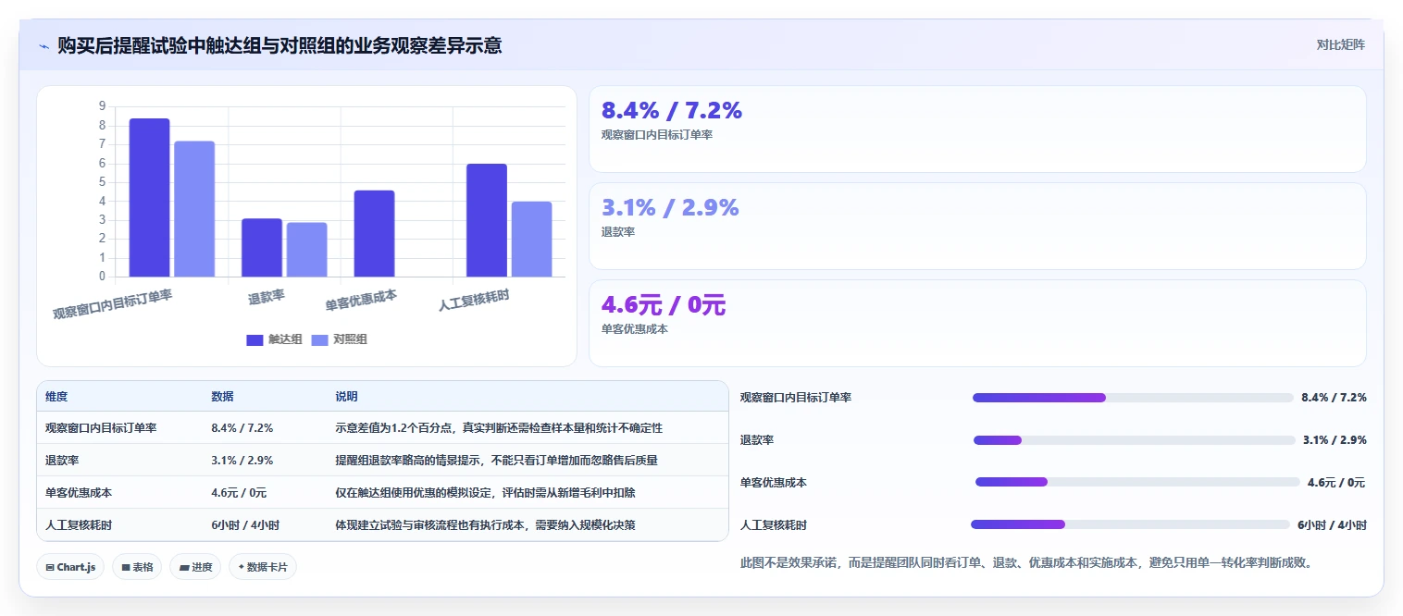Click the table cell 8.4% / 7.2%
The height and width of the screenshot is (616, 1403).
click(242, 428)
